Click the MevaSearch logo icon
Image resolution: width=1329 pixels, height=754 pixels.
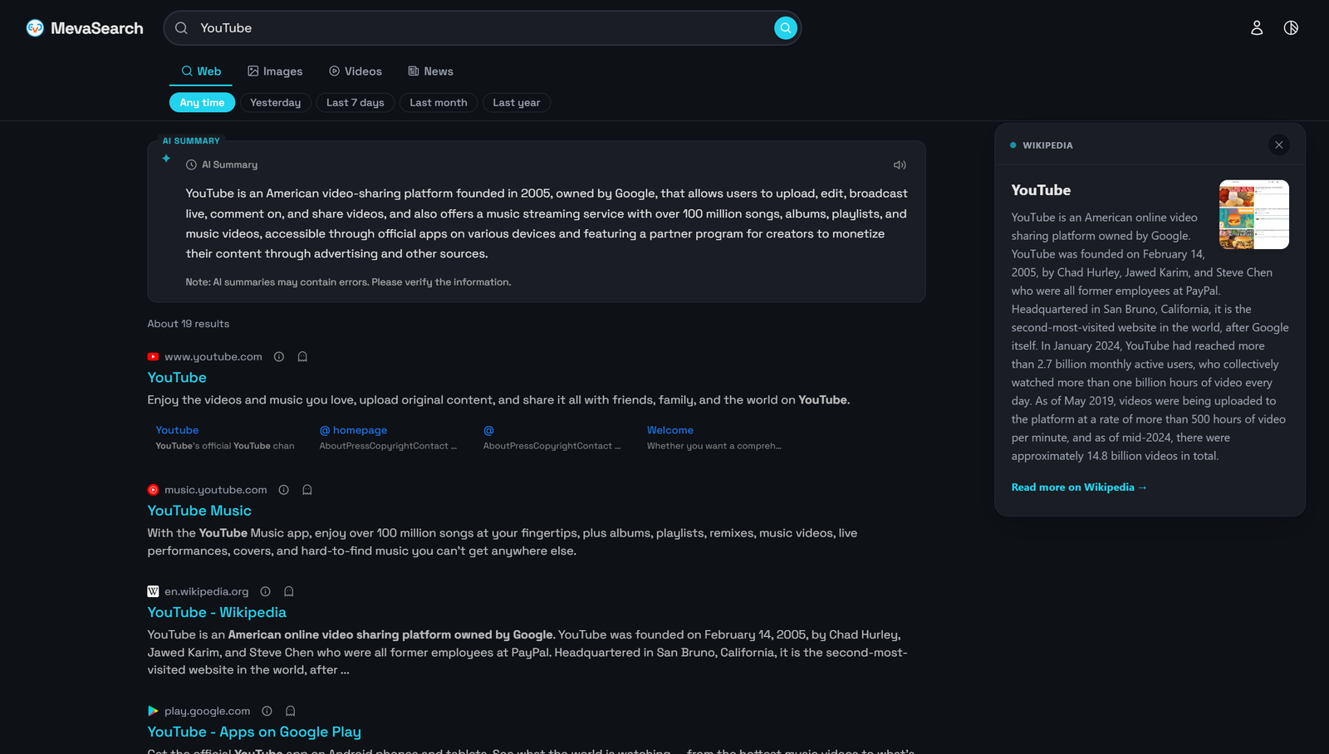point(35,28)
